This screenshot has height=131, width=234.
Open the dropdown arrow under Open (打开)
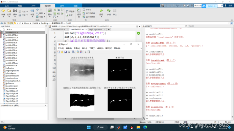coord(9,17)
